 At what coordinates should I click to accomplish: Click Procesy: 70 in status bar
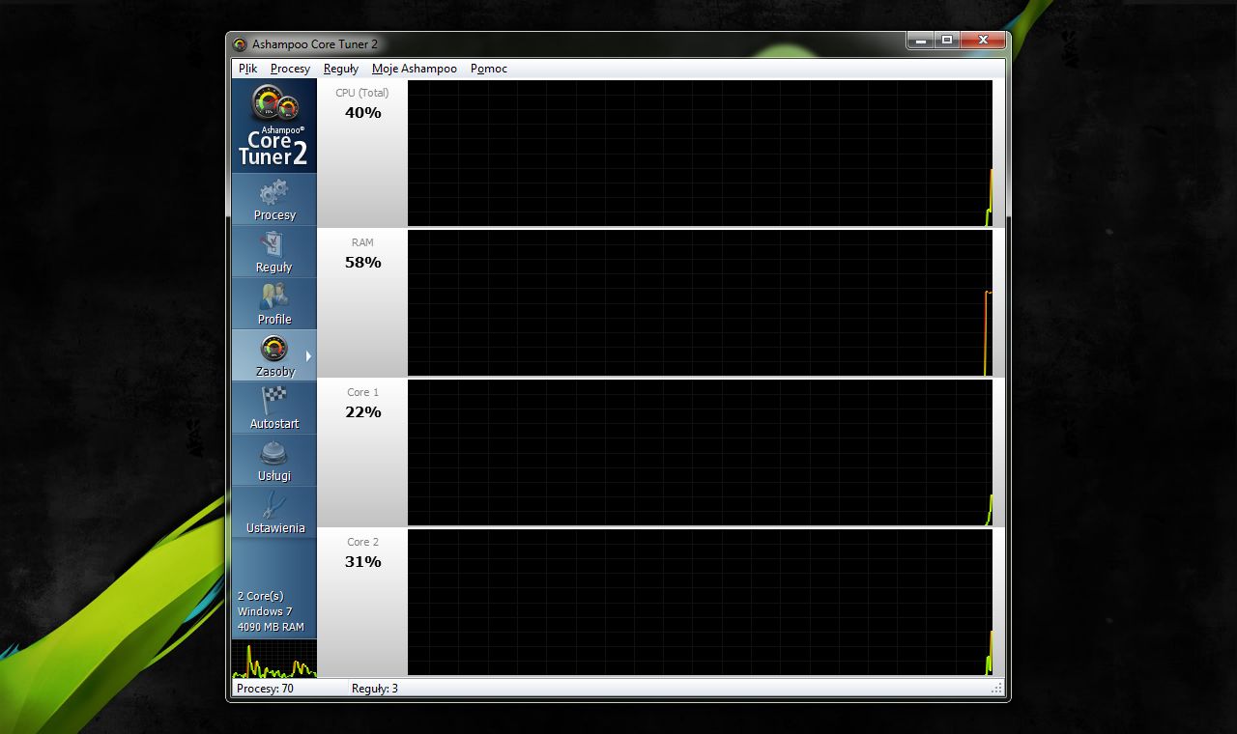coord(265,689)
